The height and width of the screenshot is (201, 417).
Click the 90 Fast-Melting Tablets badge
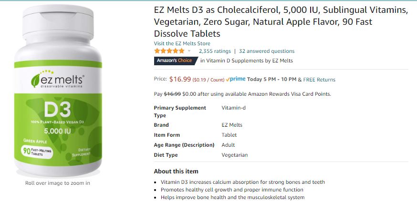(38, 151)
